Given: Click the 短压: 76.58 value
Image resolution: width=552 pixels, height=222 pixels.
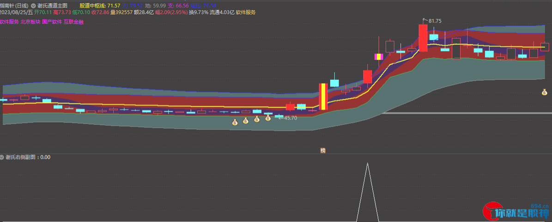Looking at the screenshot, I should click(204, 6).
